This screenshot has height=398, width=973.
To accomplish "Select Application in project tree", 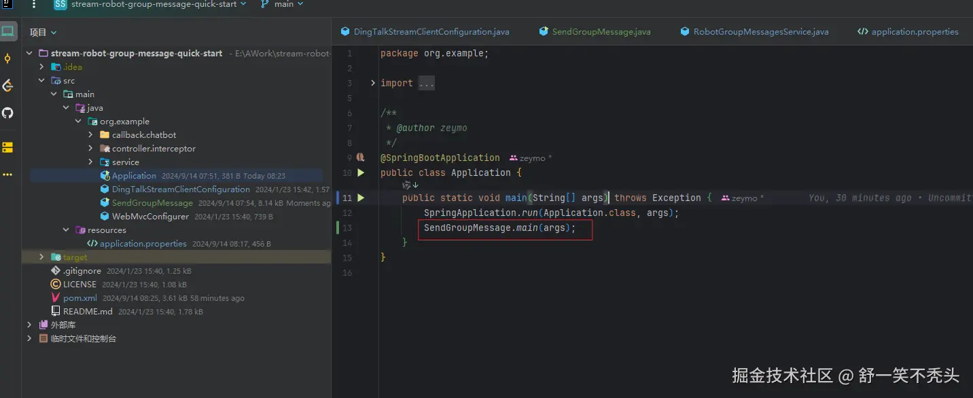I will tap(134, 175).
